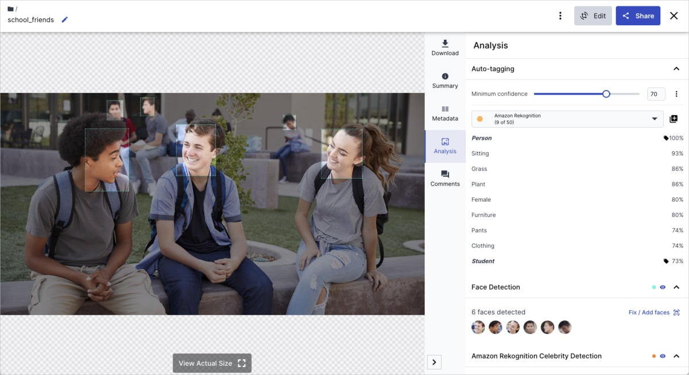689x375 pixels.
Task: Select the Furniture tag
Action: tap(577, 215)
